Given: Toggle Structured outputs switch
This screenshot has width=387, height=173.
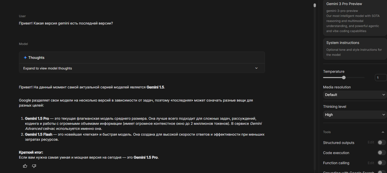Looking at the screenshot, I should tap(381, 142).
